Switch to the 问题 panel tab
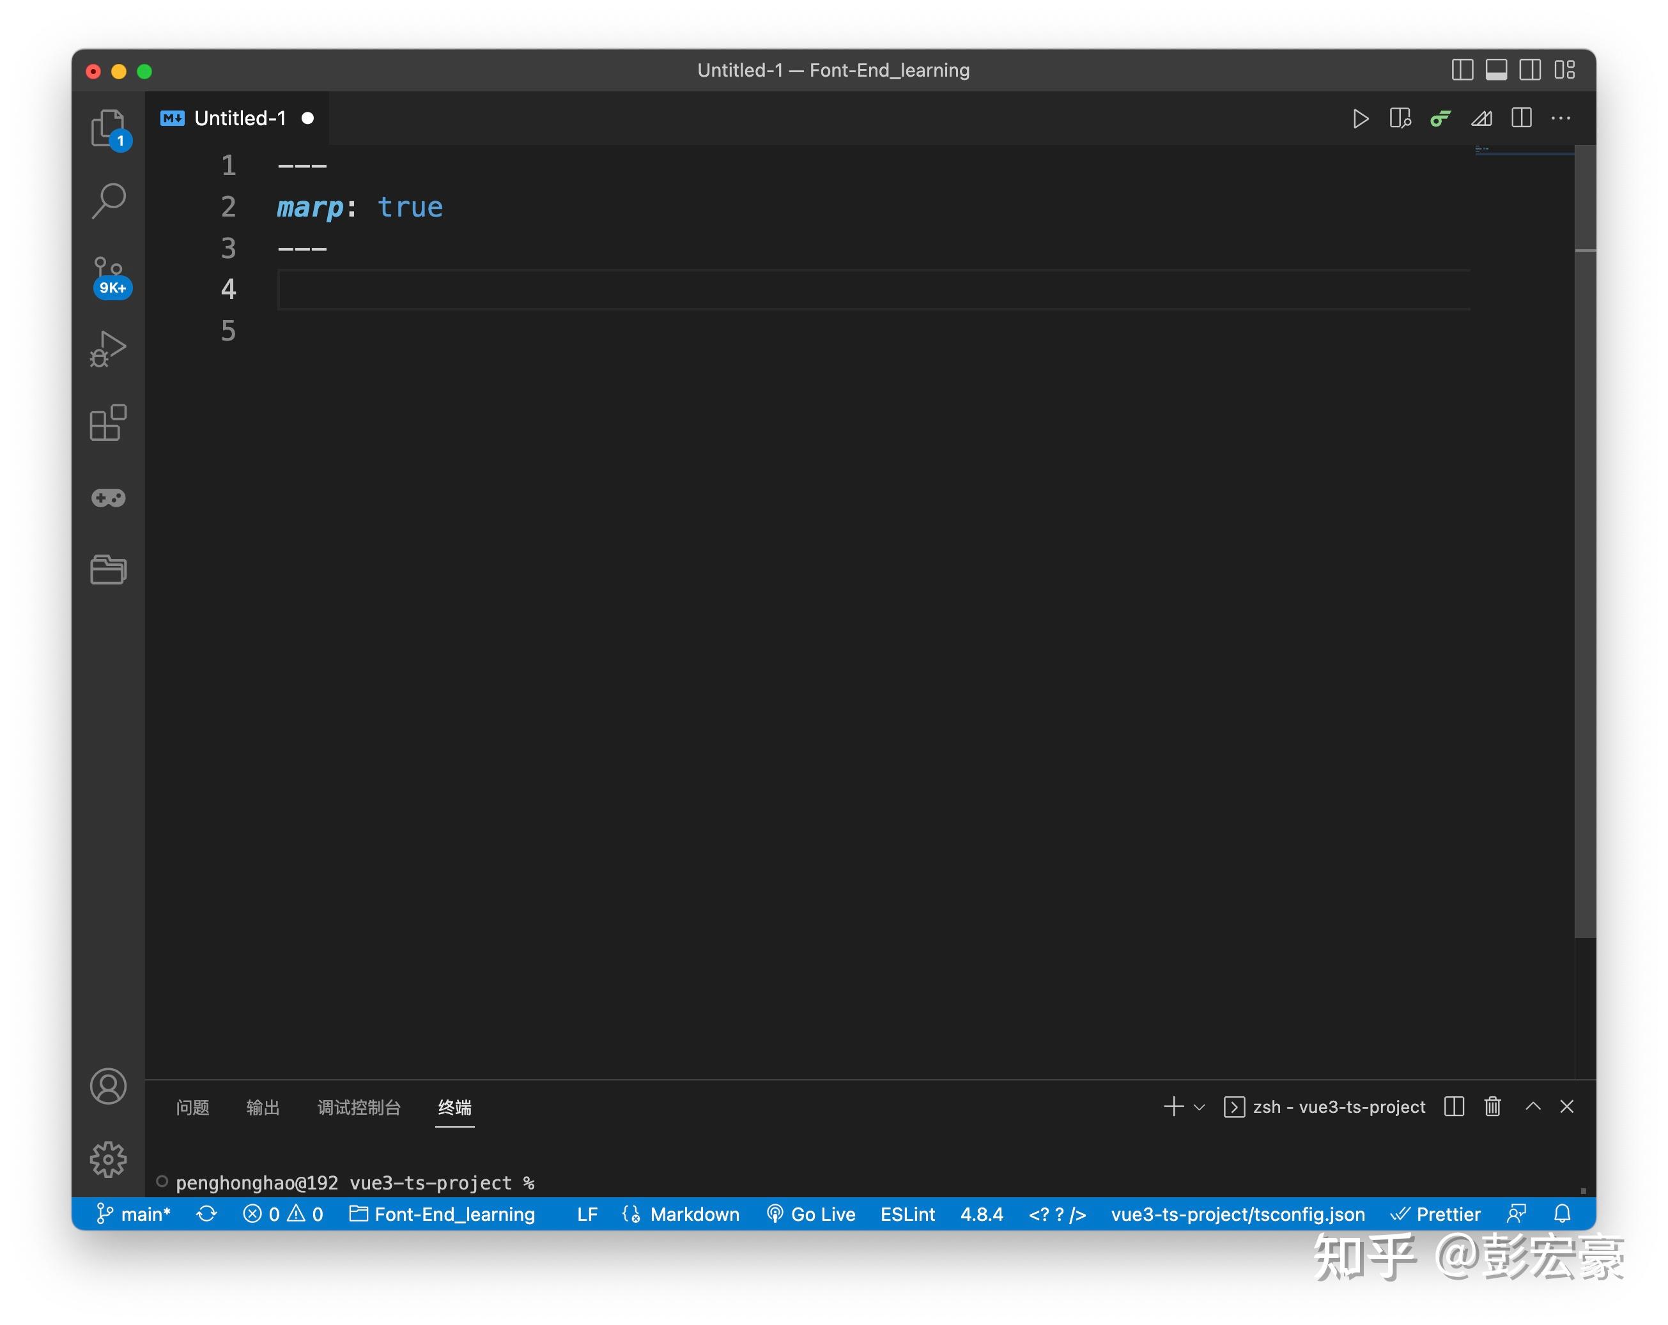The image size is (1668, 1325). pyautogui.click(x=192, y=1107)
